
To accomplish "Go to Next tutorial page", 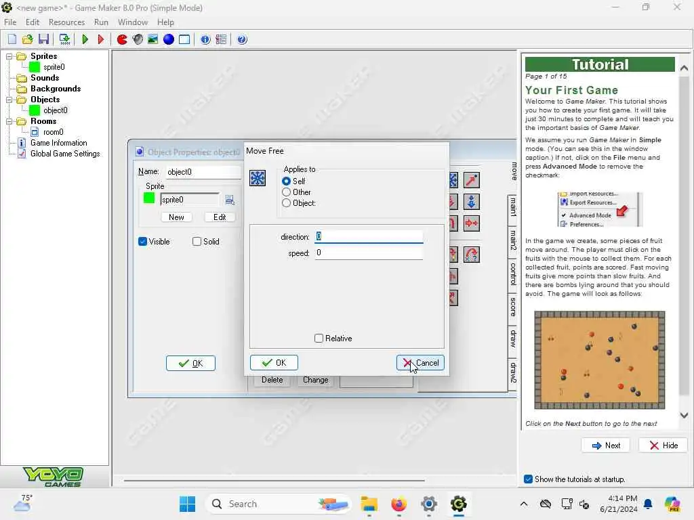I will click(605, 446).
